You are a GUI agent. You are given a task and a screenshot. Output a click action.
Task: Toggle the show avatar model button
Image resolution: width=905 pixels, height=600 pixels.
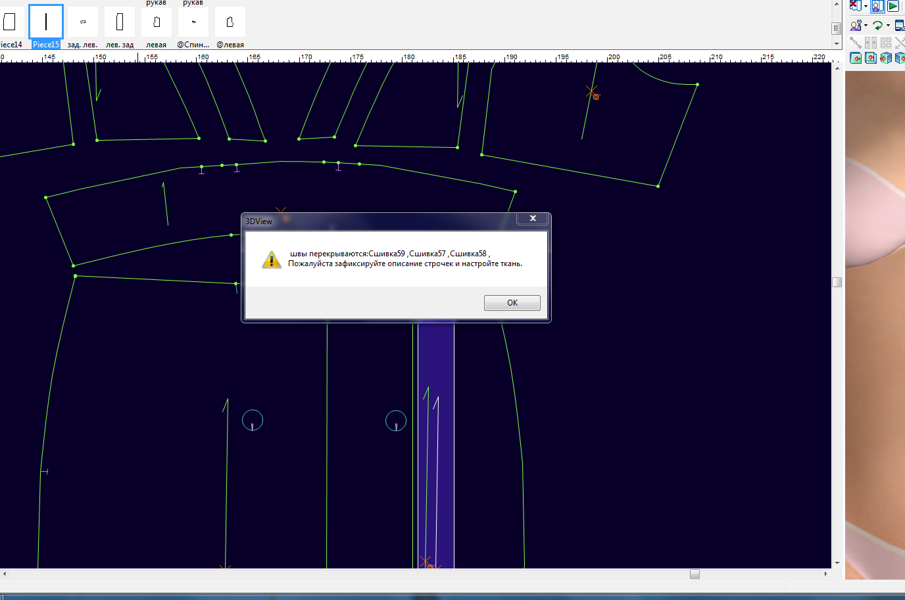click(x=877, y=6)
